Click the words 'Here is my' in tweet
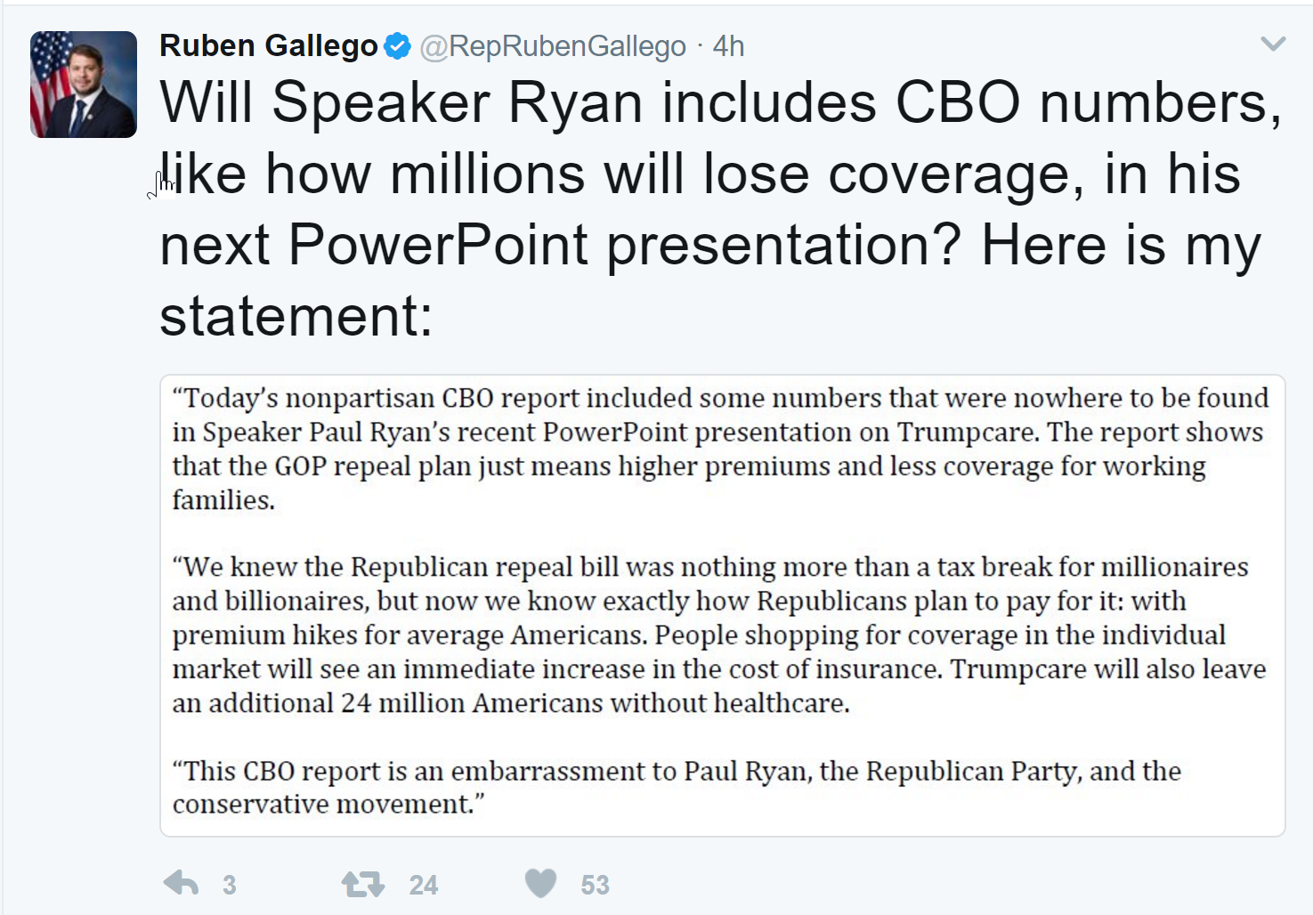Screen dimensions: 1313x915 [x=1121, y=245]
